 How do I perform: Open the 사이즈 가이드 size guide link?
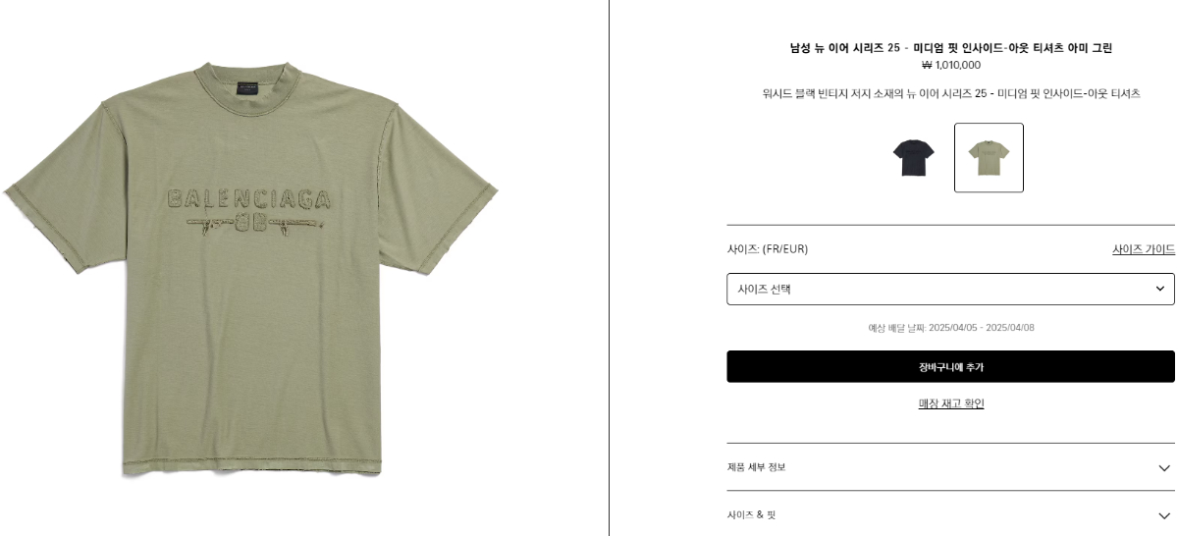pos(1144,249)
